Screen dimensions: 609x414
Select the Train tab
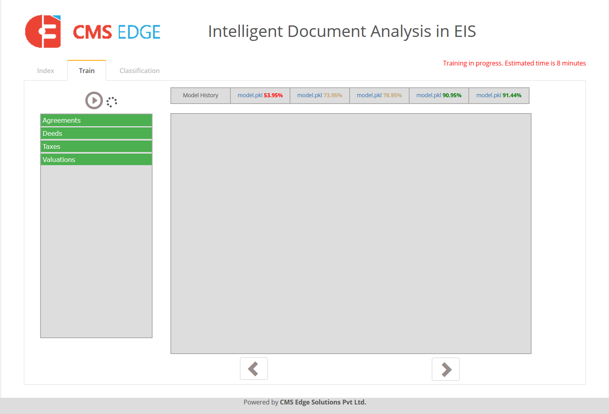tap(87, 71)
